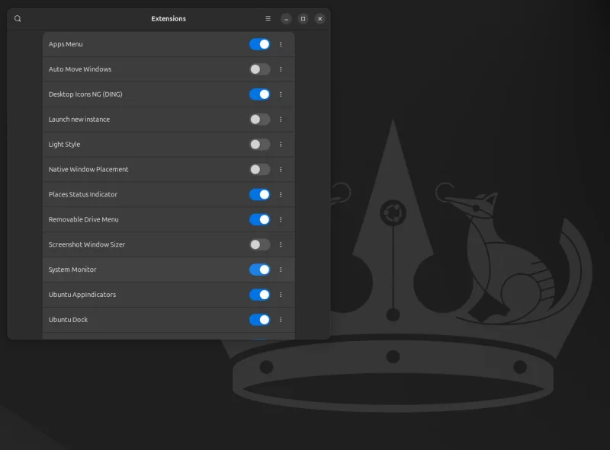Click the Launch new instance label
This screenshot has width=610, height=450.
(x=79, y=120)
